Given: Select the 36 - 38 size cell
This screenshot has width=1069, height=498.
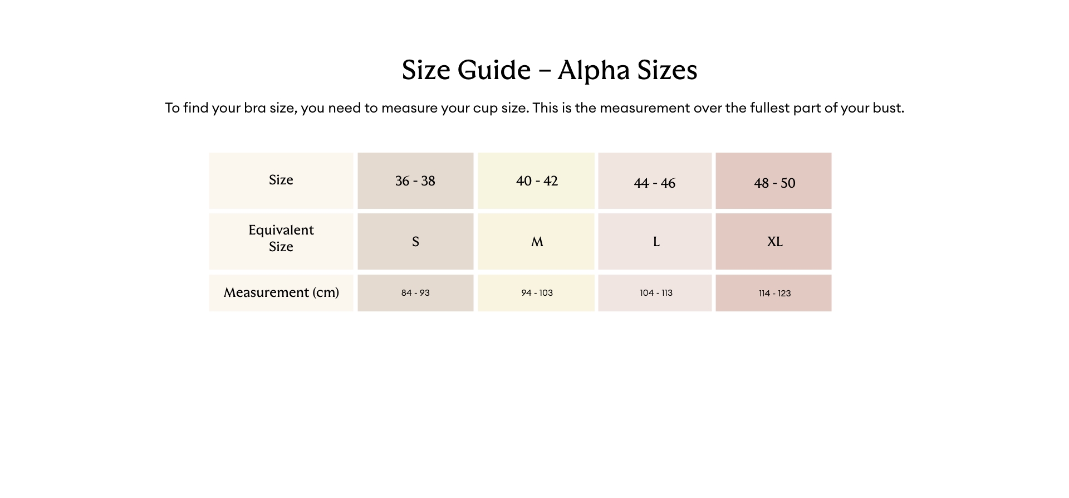Looking at the screenshot, I should (415, 181).
